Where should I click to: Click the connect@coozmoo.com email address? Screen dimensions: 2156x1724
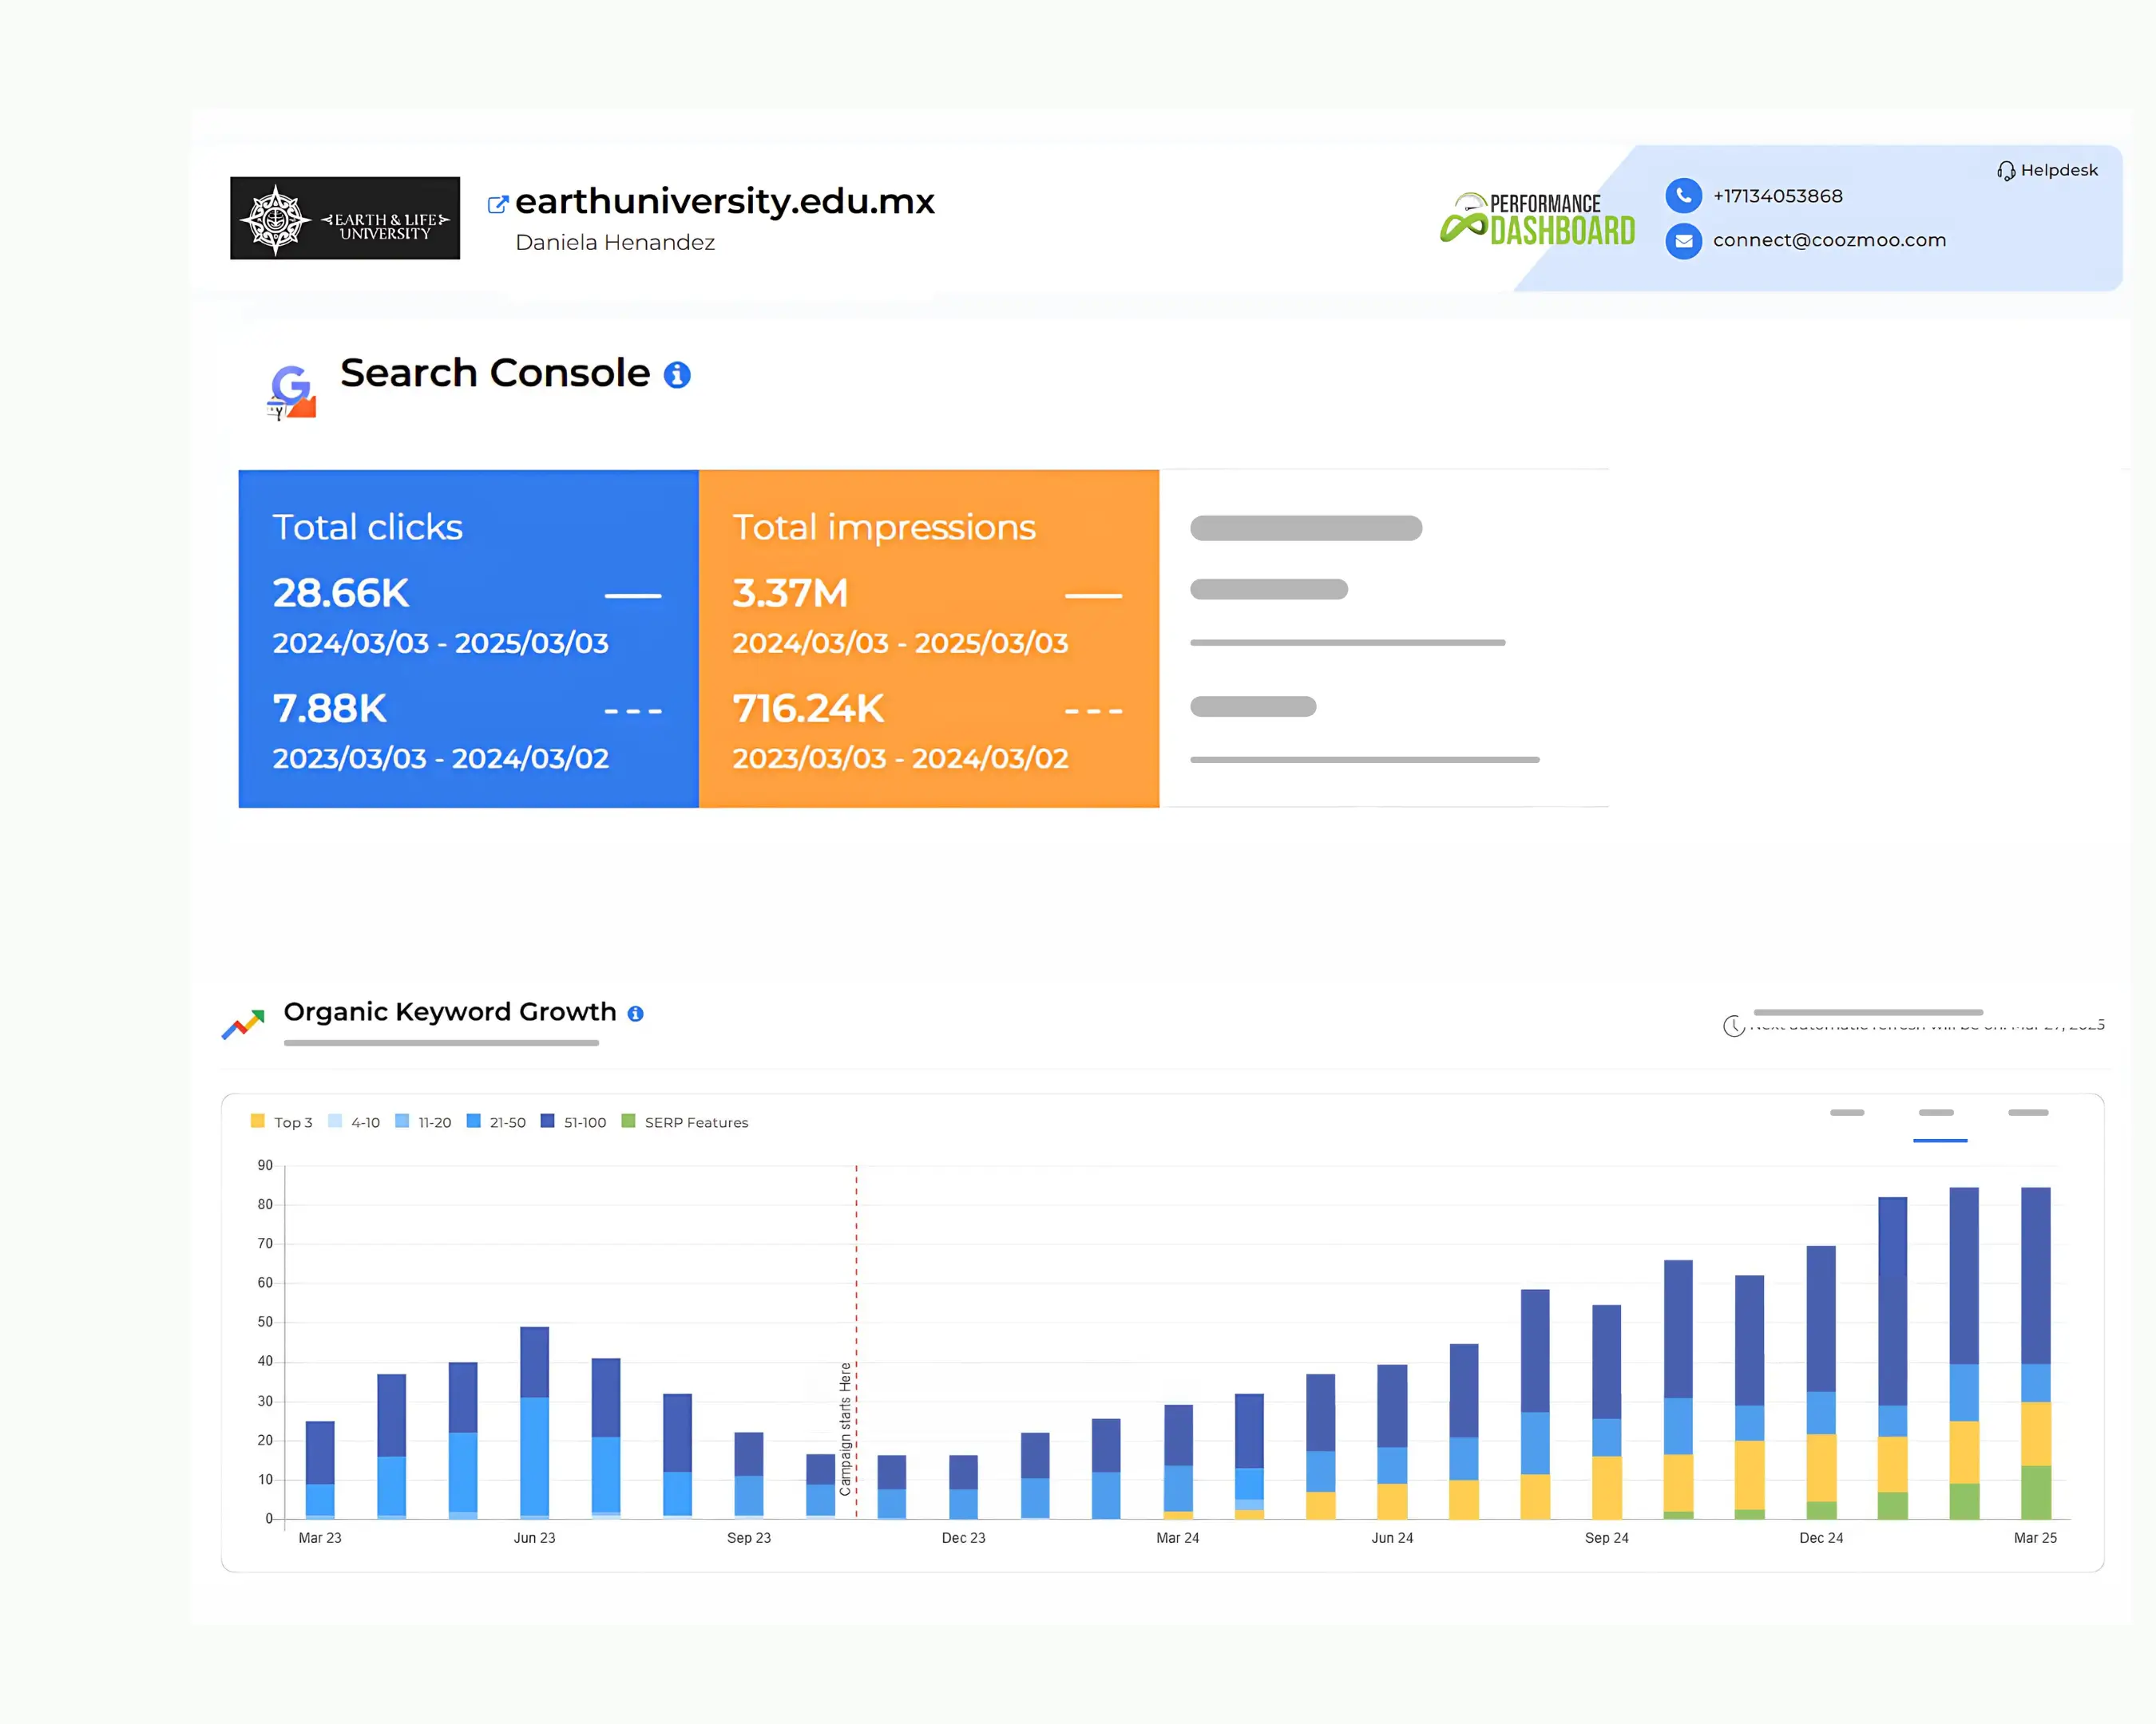click(x=1829, y=241)
